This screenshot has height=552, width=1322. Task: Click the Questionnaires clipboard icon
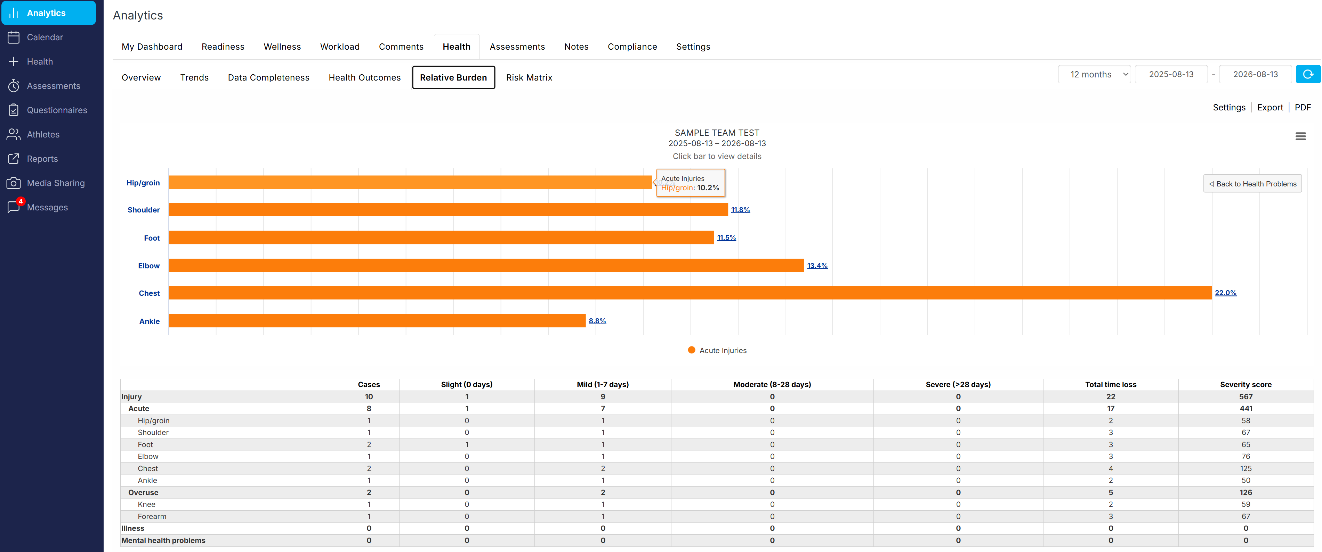(x=14, y=110)
